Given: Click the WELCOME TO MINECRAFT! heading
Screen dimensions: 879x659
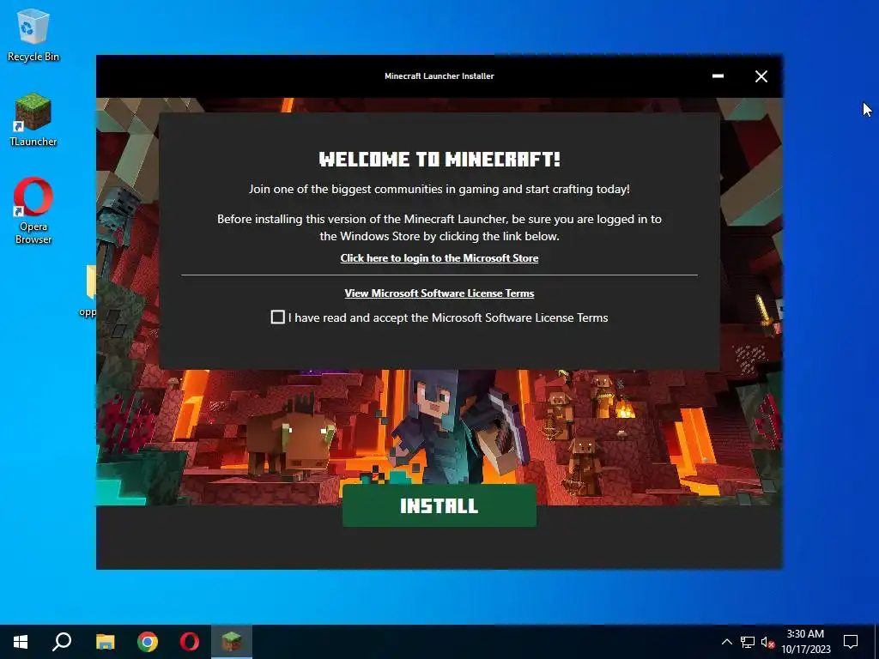Looking at the screenshot, I should pos(439,159).
